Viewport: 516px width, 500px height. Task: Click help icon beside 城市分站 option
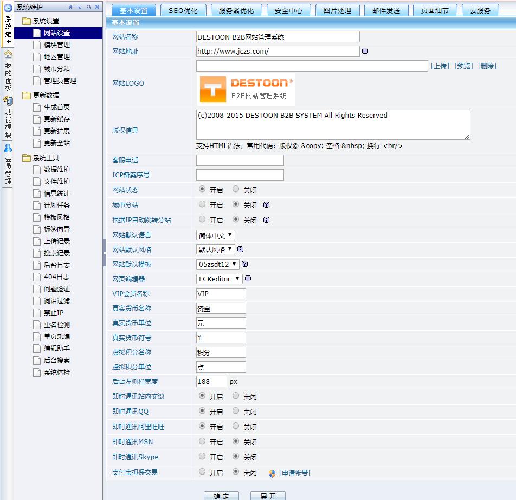[266, 205]
